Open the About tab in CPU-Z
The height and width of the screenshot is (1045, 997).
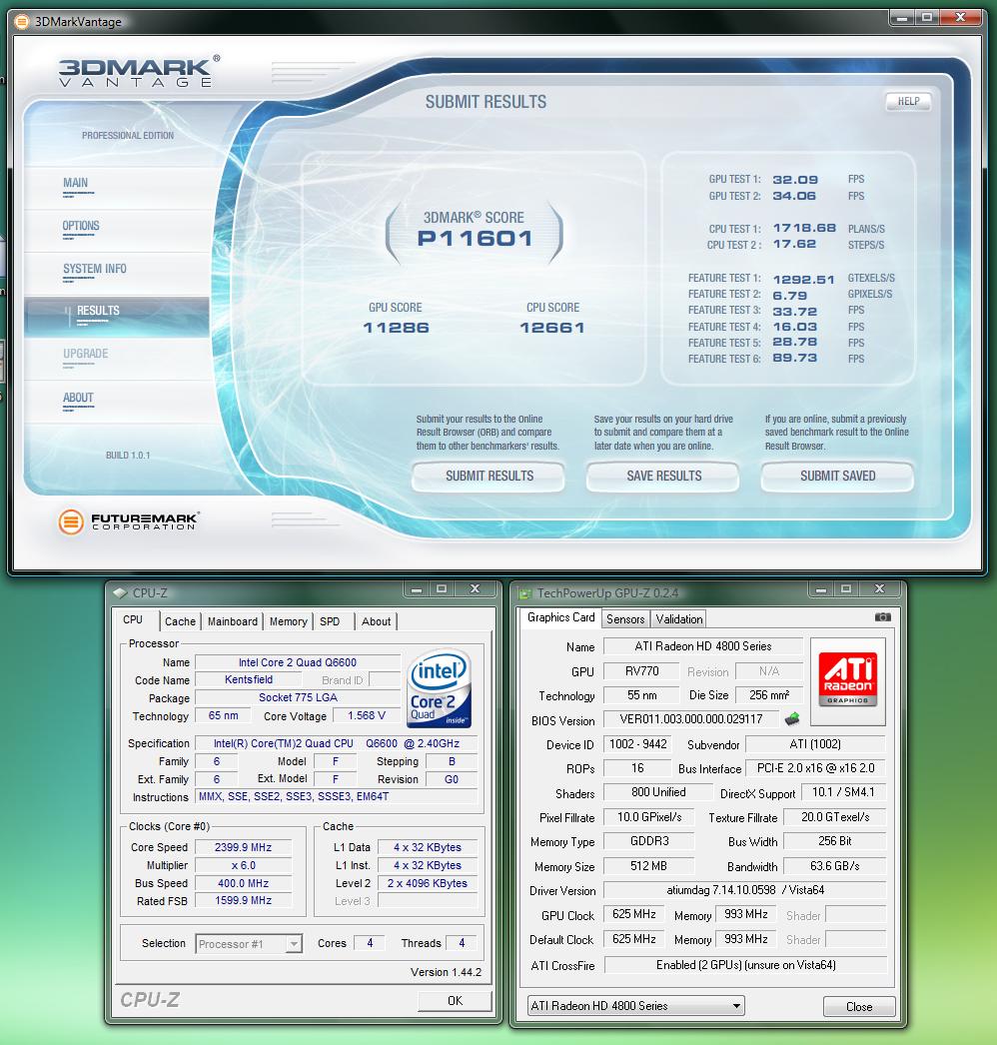[376, 621]
